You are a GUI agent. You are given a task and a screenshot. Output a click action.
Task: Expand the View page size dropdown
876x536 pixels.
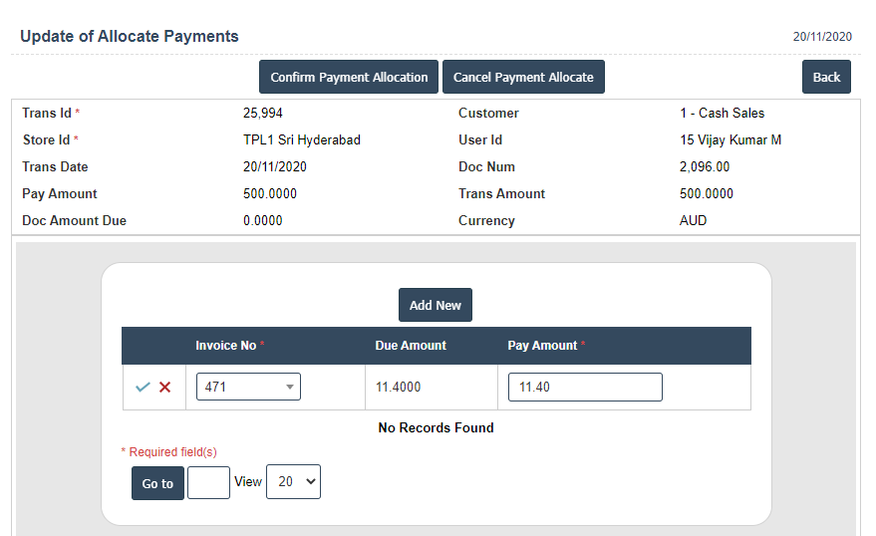293,481
